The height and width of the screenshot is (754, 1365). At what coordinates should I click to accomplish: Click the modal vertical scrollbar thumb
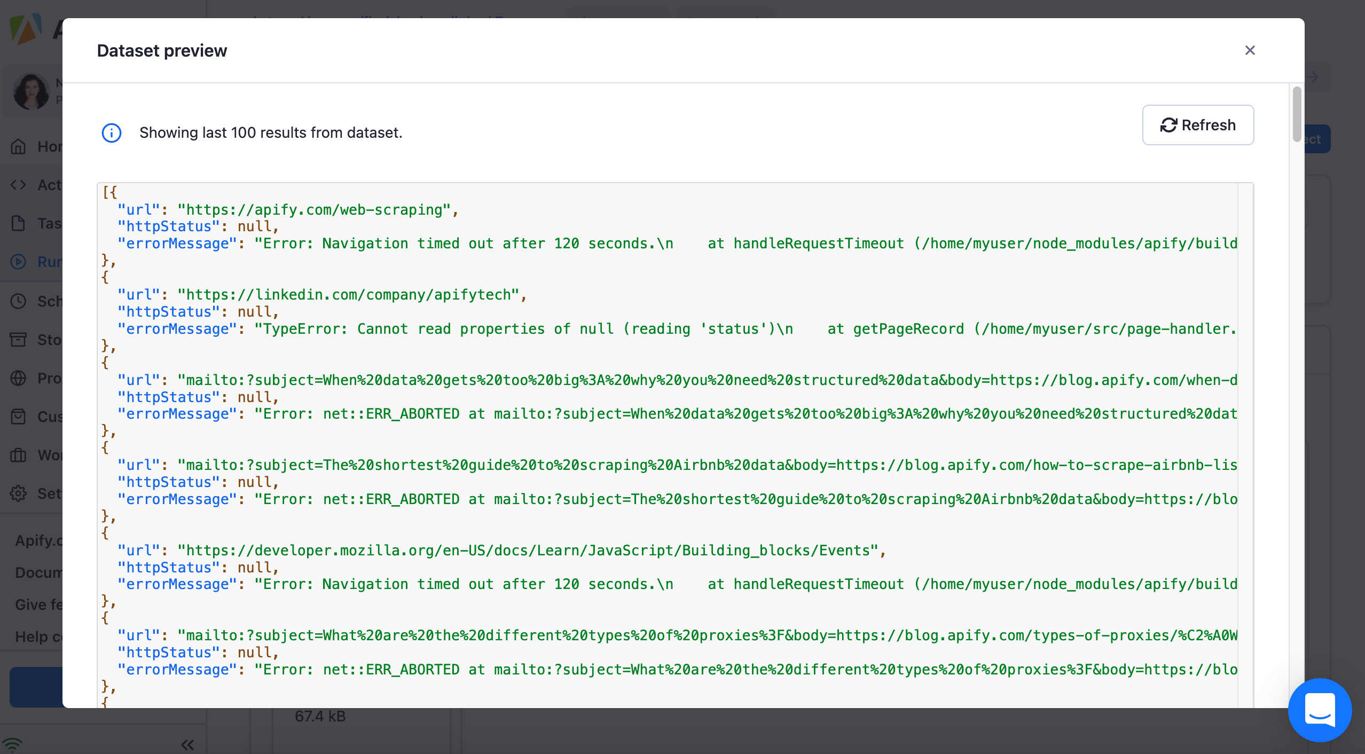(x=1297, y=114)
